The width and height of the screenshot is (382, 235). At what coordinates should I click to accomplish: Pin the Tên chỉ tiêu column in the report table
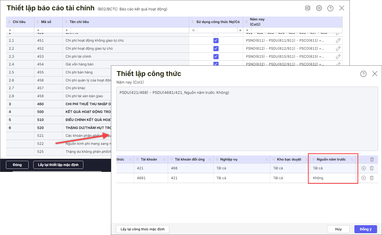66,22
